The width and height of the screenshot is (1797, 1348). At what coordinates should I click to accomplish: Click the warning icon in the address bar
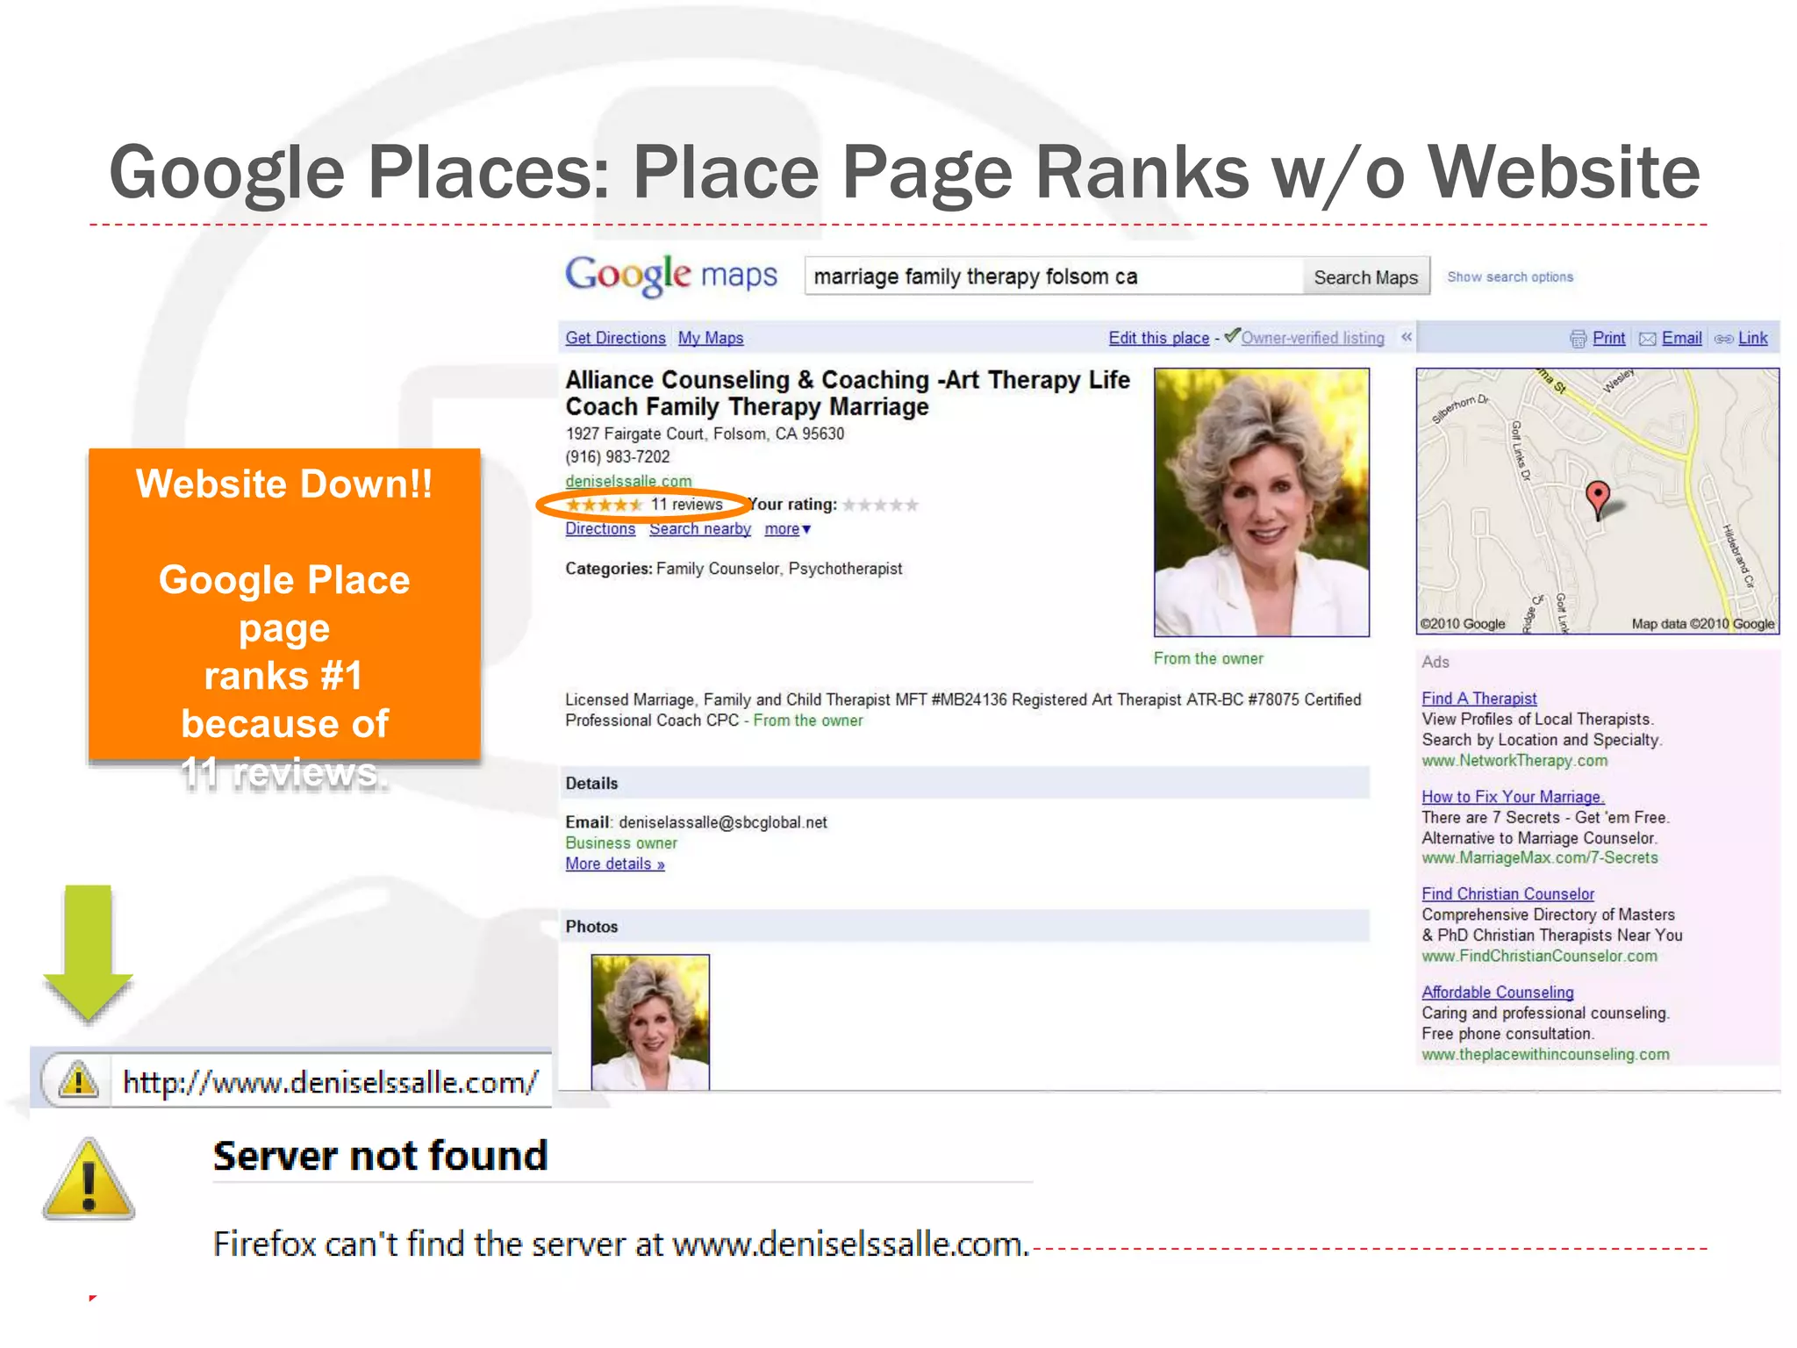point(78,1080)
